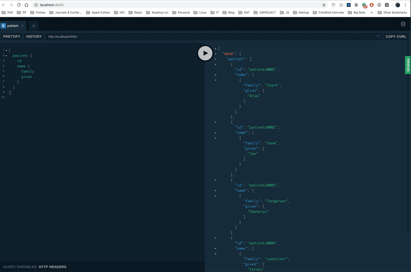Reload schema using the endpoint refresh icon
Image resolution: width=411 pixels, height=272 pixels.
click(378, 36)
